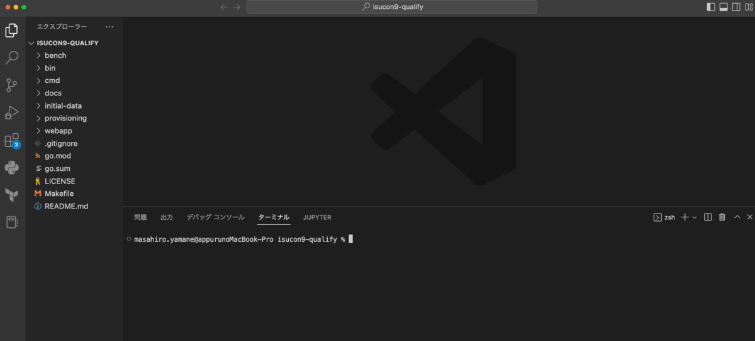Open the Explorer view in activity bar
The width and height of the screenshot is (755, 341).
pyautogui.click(x=11, y=30)
